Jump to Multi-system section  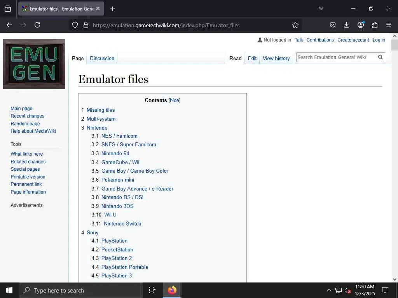point(101,119)
